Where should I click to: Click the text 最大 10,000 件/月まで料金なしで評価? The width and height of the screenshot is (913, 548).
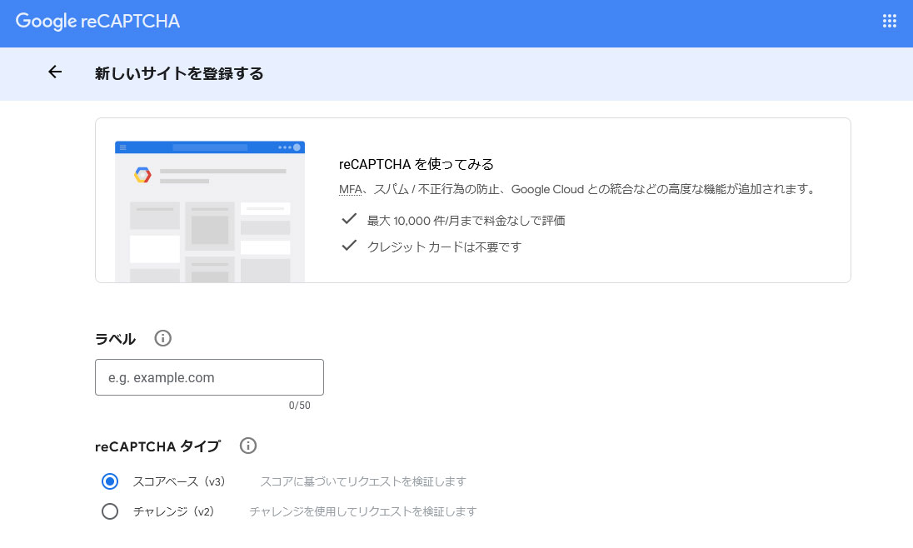tap(466, 221)
